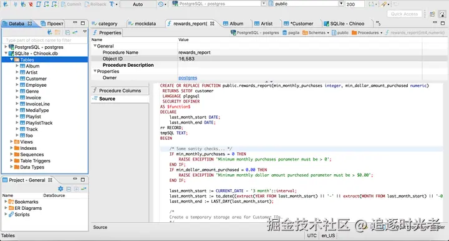Close the rewards_report editor tab

click(x=212, y=24)
